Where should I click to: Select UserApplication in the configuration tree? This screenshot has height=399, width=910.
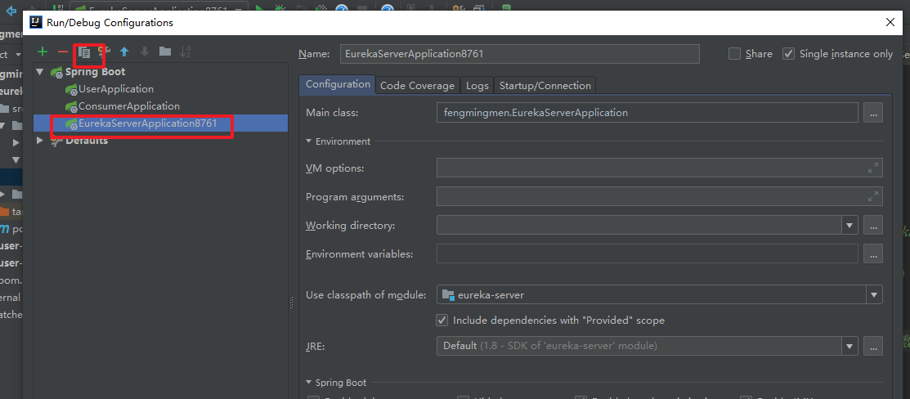click(115, 89)
